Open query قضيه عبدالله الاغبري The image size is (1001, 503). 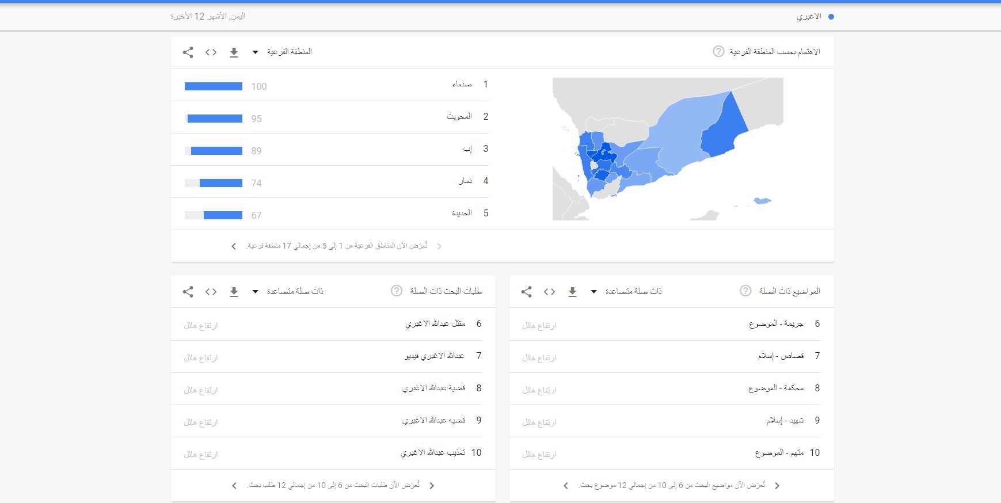[434, 421]
